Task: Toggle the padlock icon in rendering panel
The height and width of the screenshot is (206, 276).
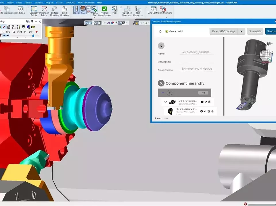Action: click(x=9, y=27)
